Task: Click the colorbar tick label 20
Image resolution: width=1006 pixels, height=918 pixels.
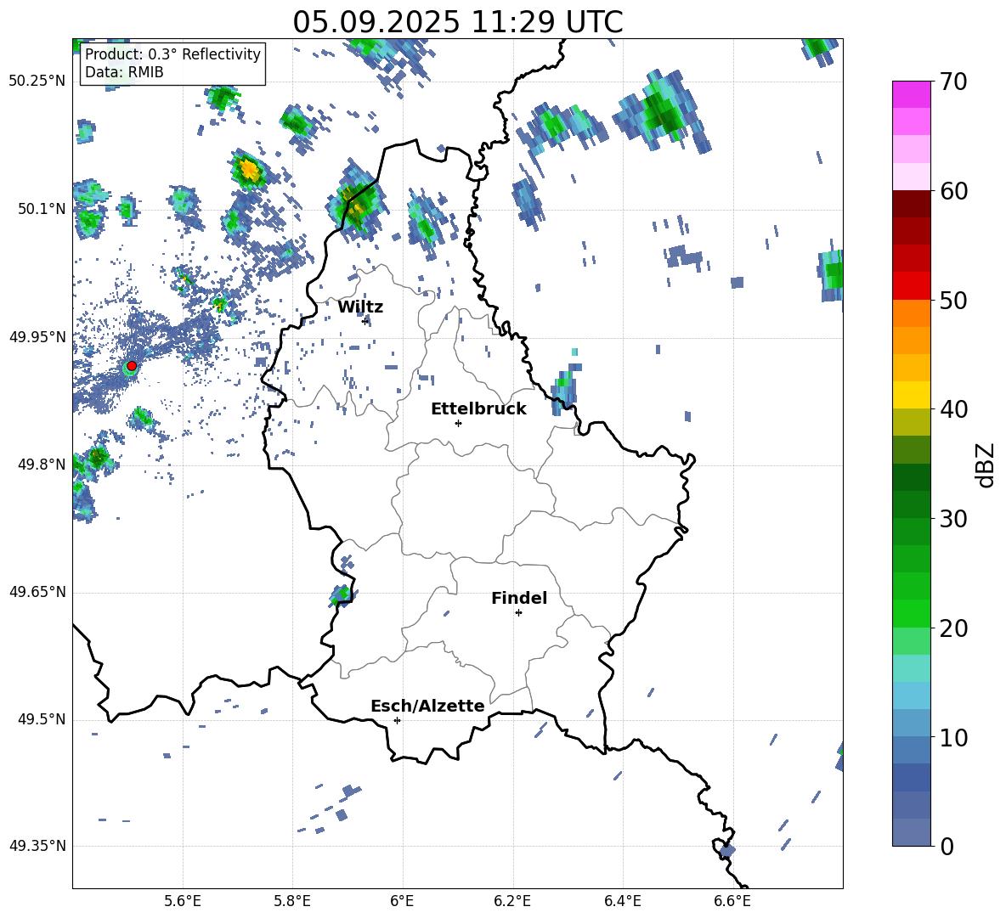Action: 952,628
